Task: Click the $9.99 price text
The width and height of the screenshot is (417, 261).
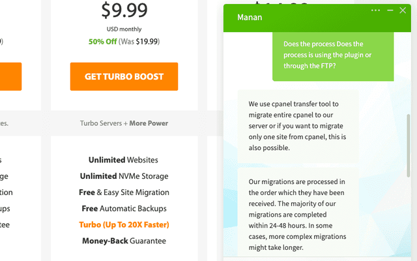Action: (124, 10)
